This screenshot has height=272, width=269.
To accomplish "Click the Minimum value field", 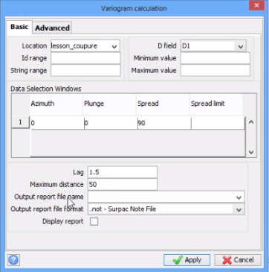I will coord(215,58).
